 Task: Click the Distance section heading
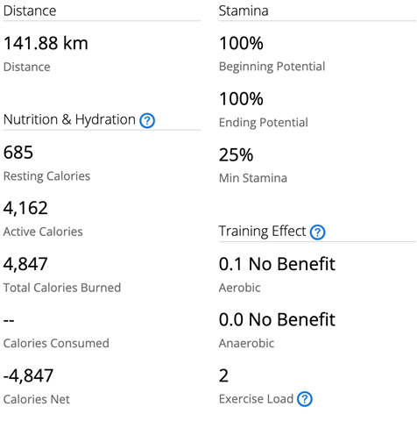[30, 11]
